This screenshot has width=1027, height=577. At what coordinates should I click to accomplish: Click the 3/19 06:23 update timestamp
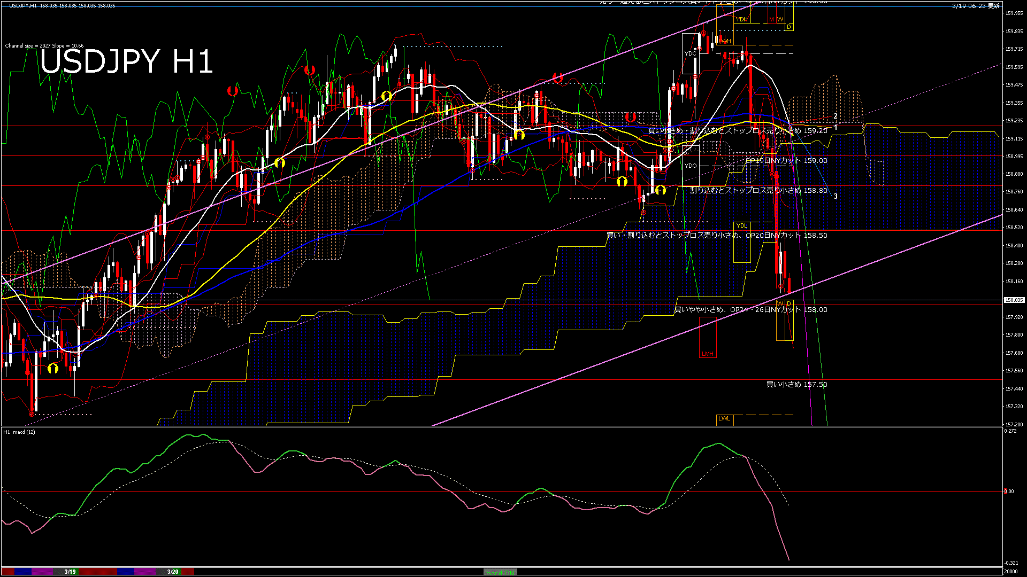pos(976,6)
